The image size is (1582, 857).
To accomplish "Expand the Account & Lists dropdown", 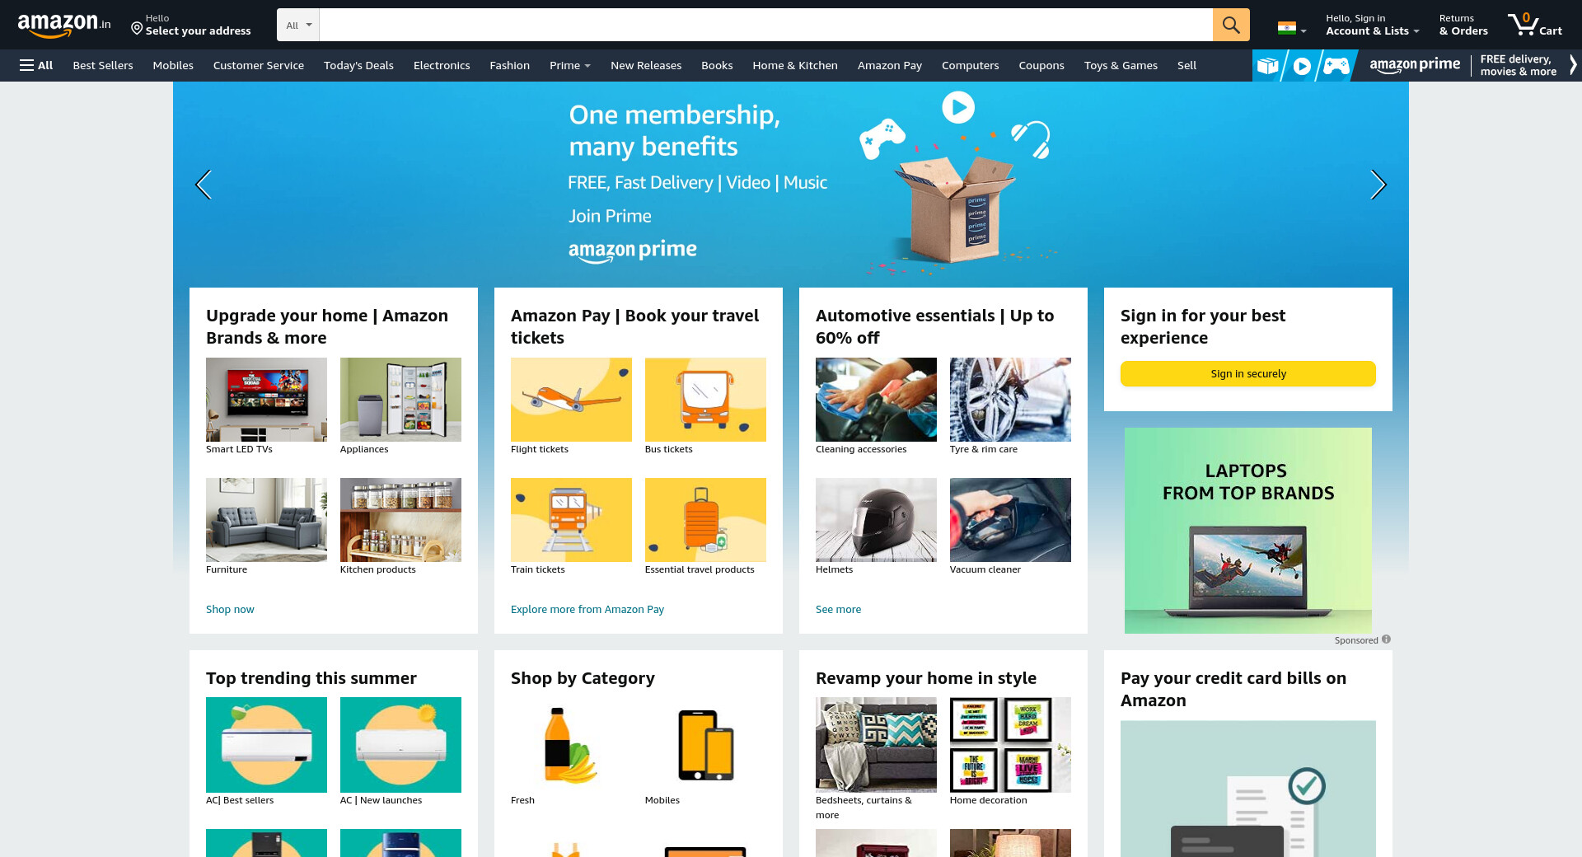I will 1373,25.
